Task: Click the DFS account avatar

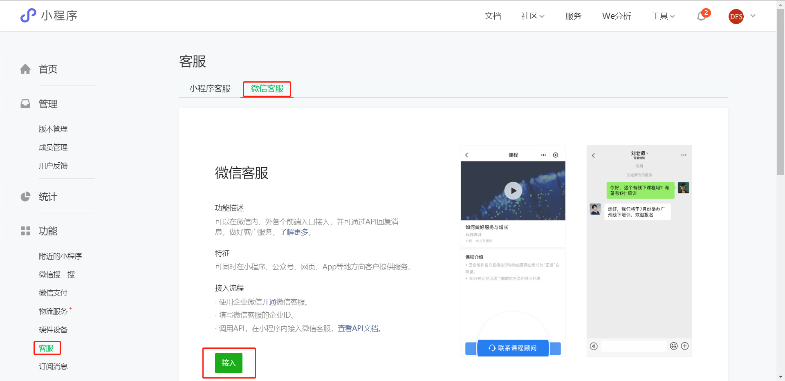Action: click(736, 16)
